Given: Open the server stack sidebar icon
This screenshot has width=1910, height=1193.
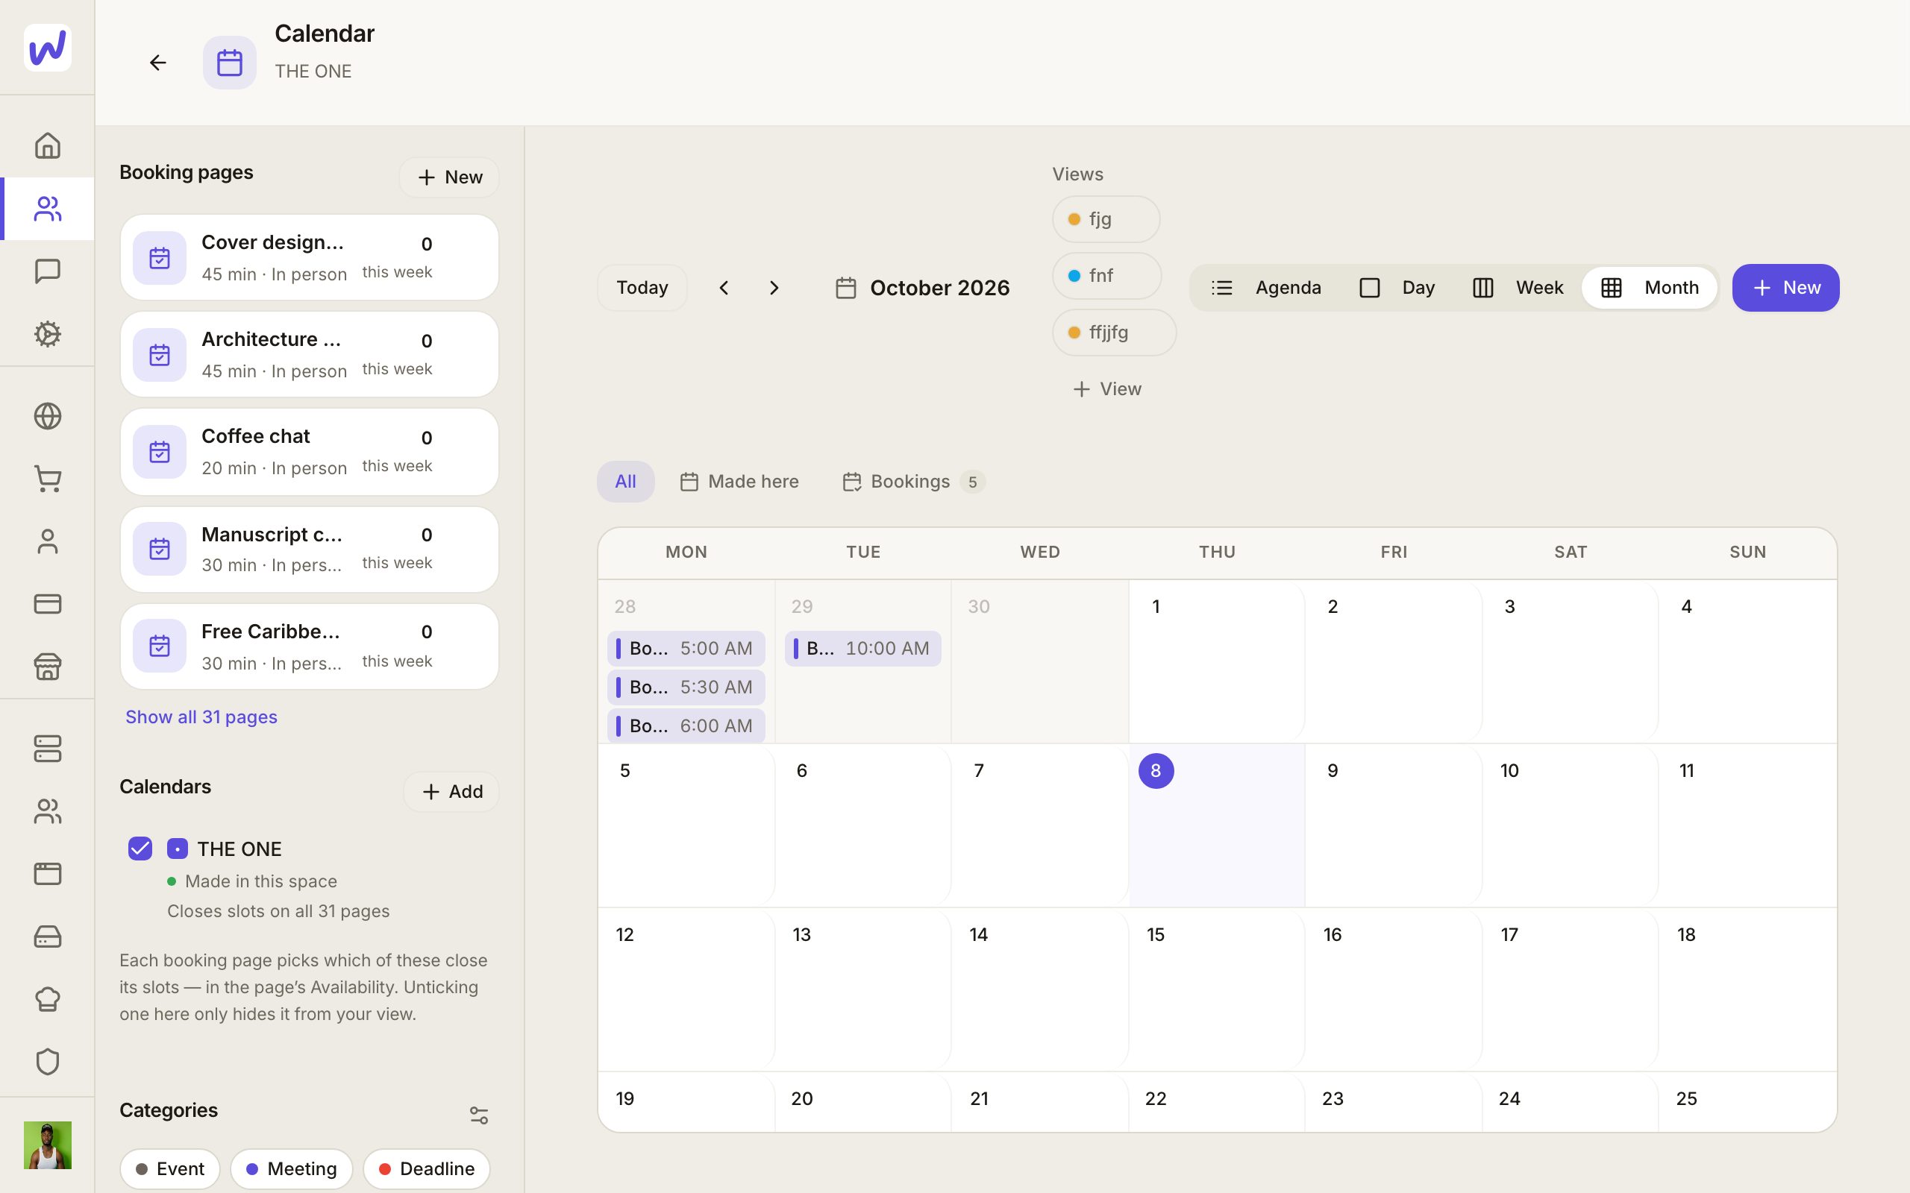Looking at the screenshot, I should (x=47, y=749).
